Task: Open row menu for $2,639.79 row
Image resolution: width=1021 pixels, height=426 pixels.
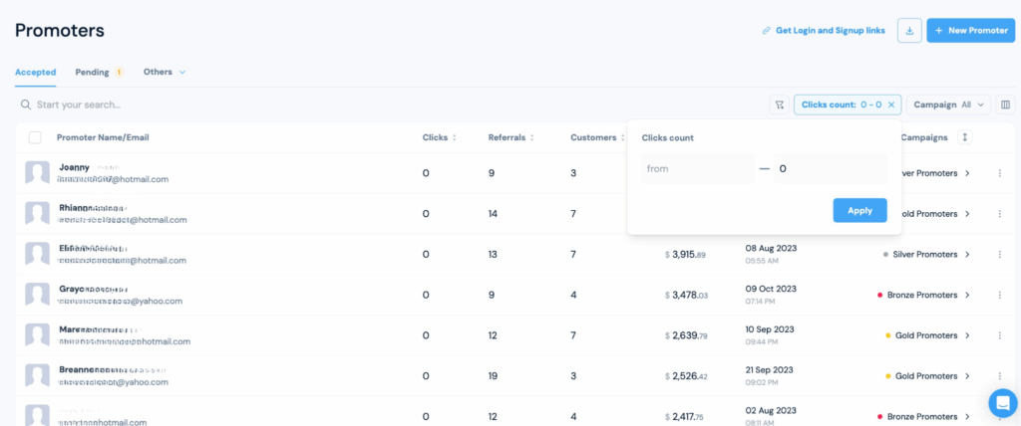Action: (999, 335)
